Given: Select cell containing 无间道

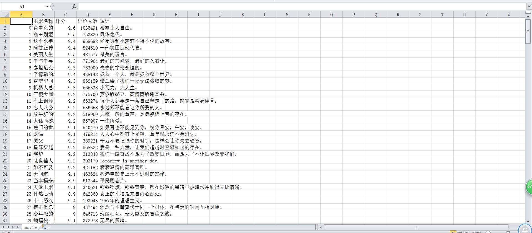Looking at the screenshot, I should pyautogui.click(x=44, y=174).
